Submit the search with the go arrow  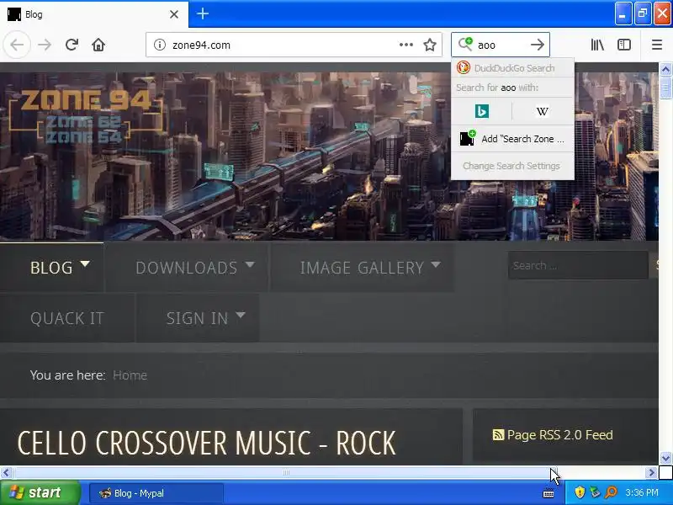[537, 45]
